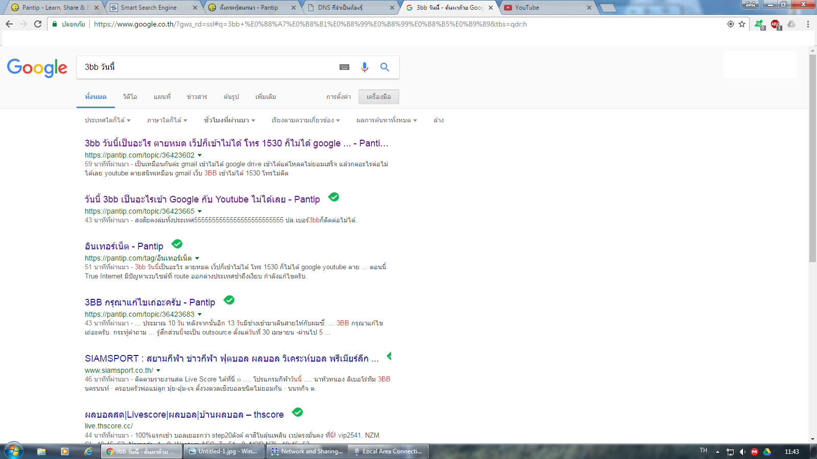The image size is (817, 459).
Task: Bookmark this page with the star icon
Action: tap(742, 24)
